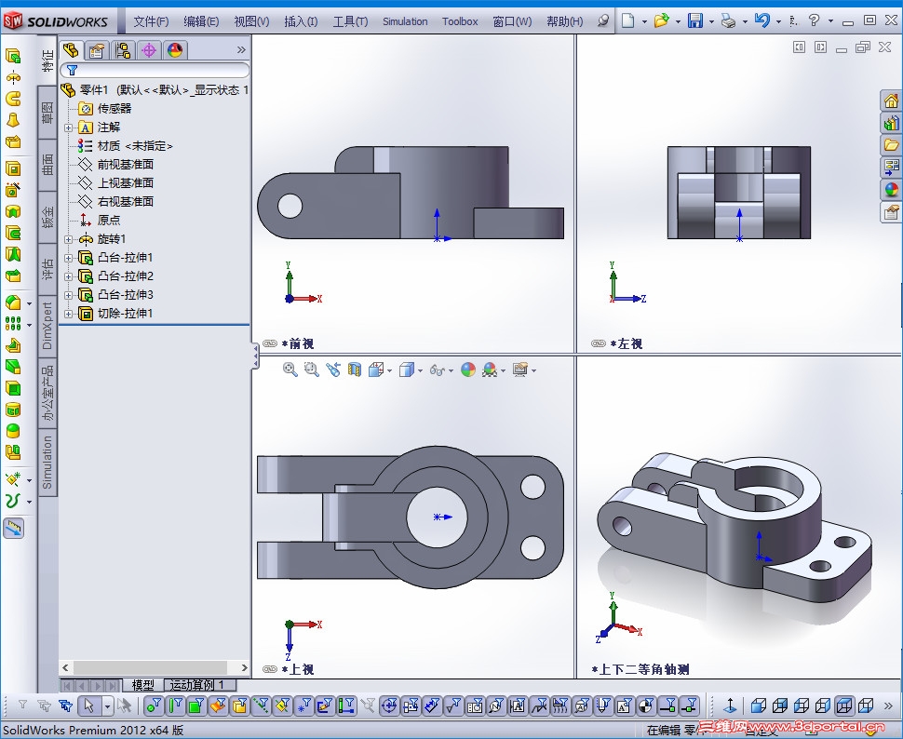Open the 编辑(E) menu
Viewport: 903px width, 739px height.
(x=201, y=21)
